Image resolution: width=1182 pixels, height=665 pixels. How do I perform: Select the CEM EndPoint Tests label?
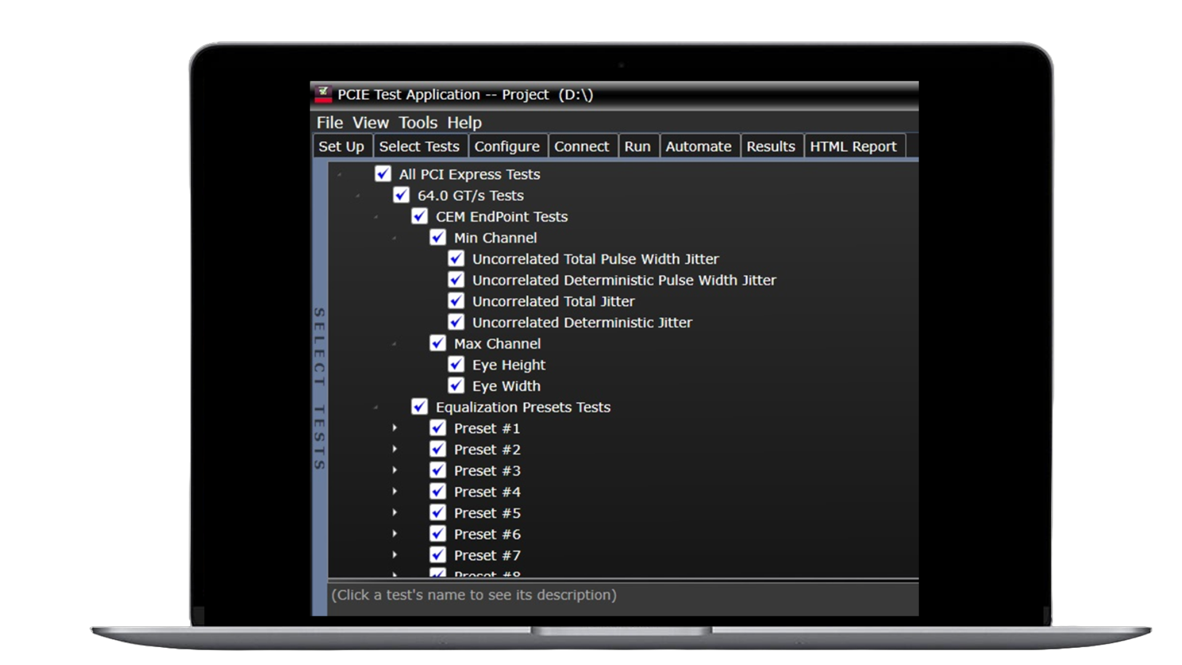(x=502, y=217)
